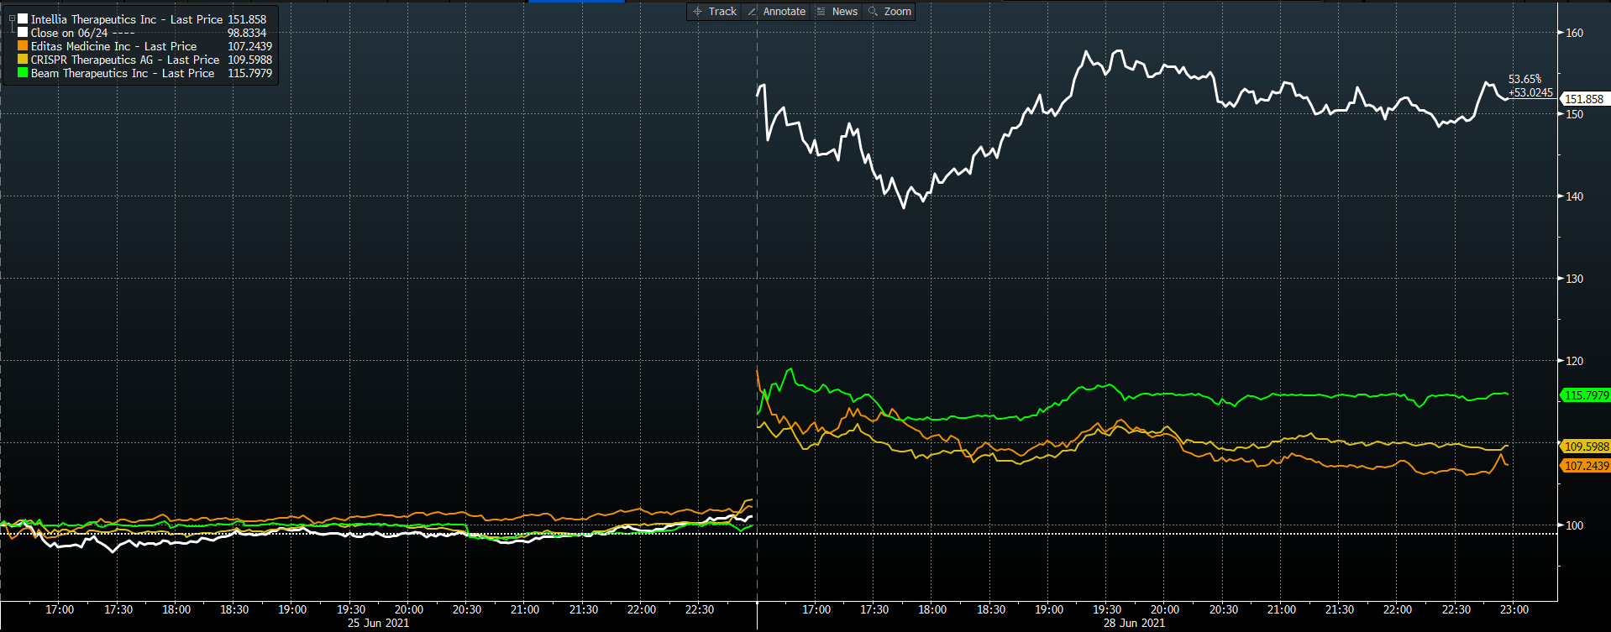Viewport: 1611px width, 632px height.
Task: Click the orange 107.2439 price axis tag
Action: coord(1586,466)
